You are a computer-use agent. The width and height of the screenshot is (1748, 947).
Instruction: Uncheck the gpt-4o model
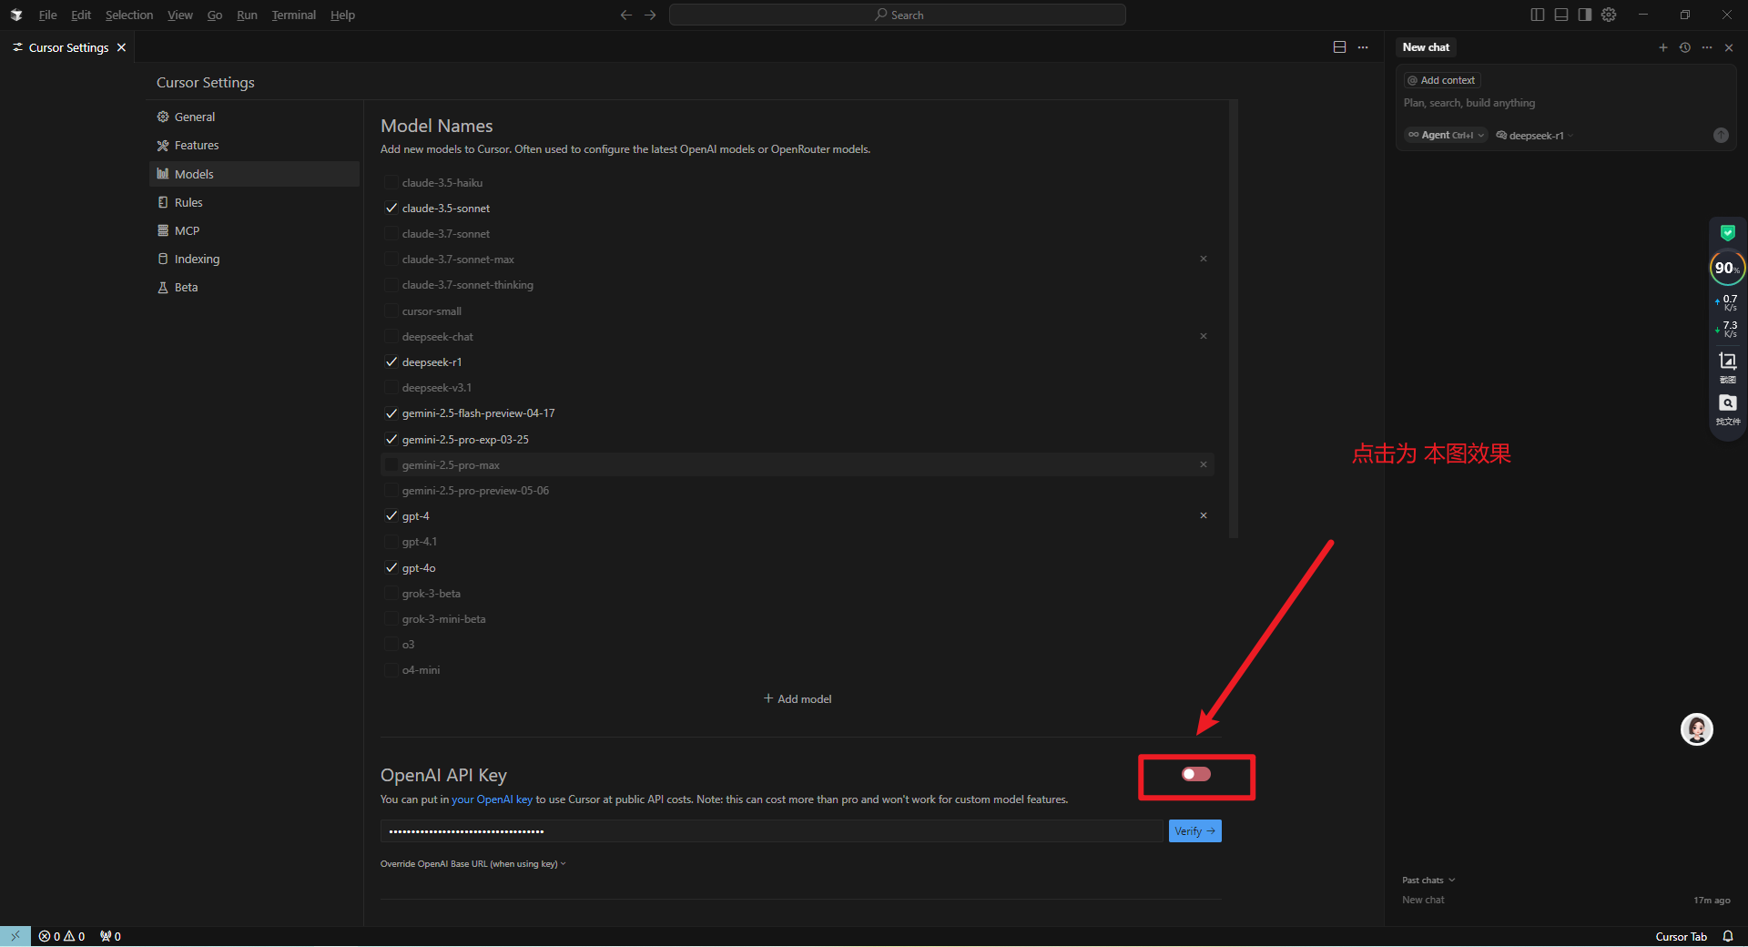coord(391,568)
